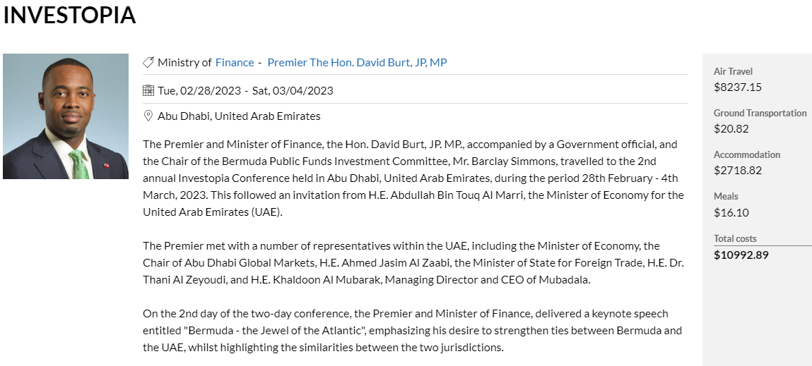Screen dimensions: 812x366
Task: Click the Accommodation cost label
Action: coord(747,154)
